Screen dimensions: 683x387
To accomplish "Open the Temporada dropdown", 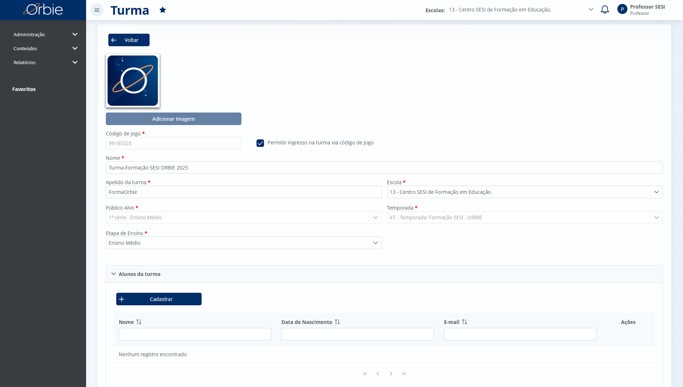I will click(524, 218).
